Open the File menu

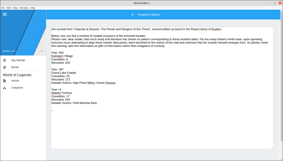(x=3, y=8)
